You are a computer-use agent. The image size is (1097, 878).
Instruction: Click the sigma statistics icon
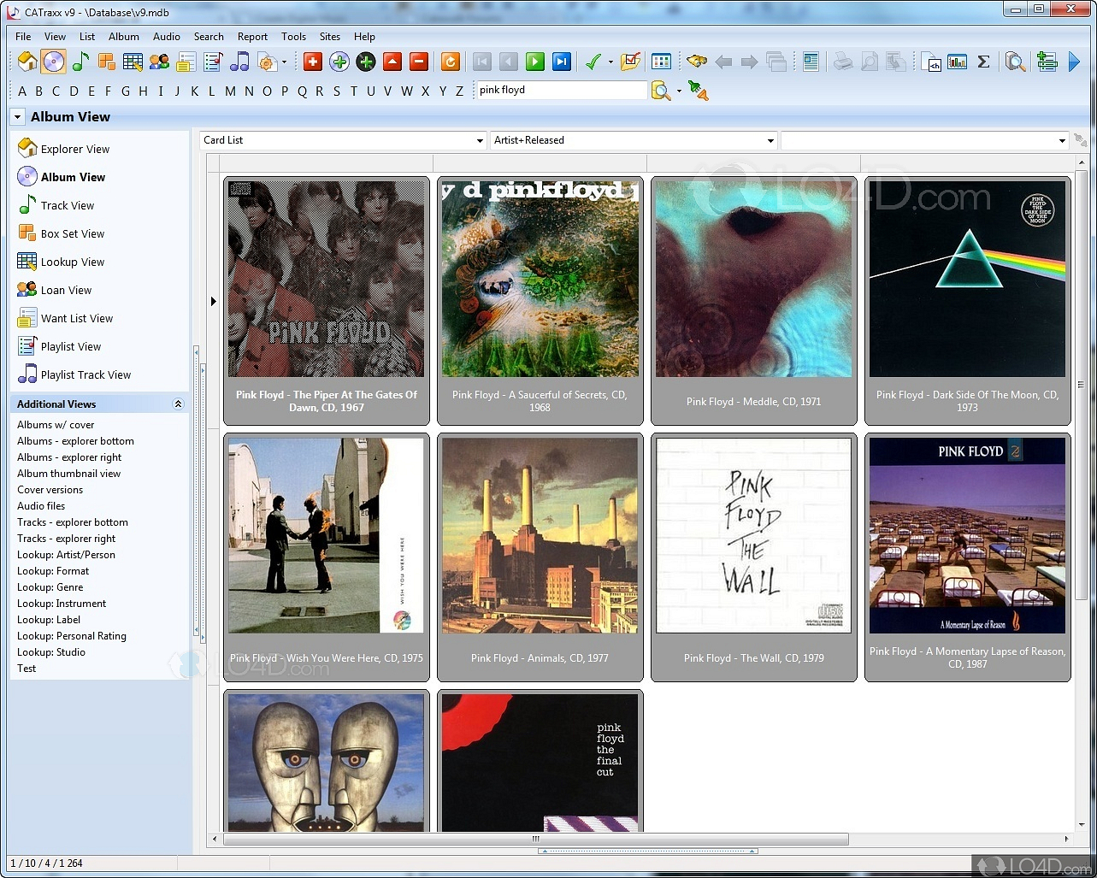click(983, 62)
